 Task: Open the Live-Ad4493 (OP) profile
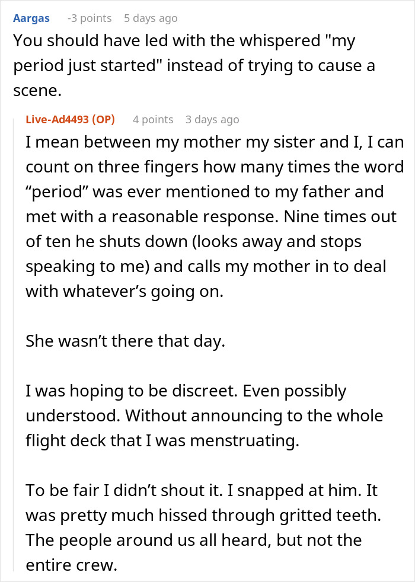click(58, 120)
